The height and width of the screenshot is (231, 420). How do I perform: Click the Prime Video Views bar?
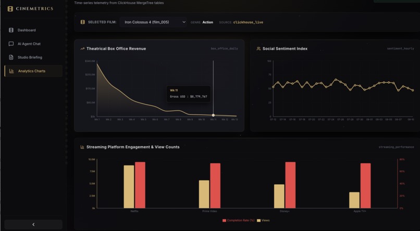click(204, 194)
